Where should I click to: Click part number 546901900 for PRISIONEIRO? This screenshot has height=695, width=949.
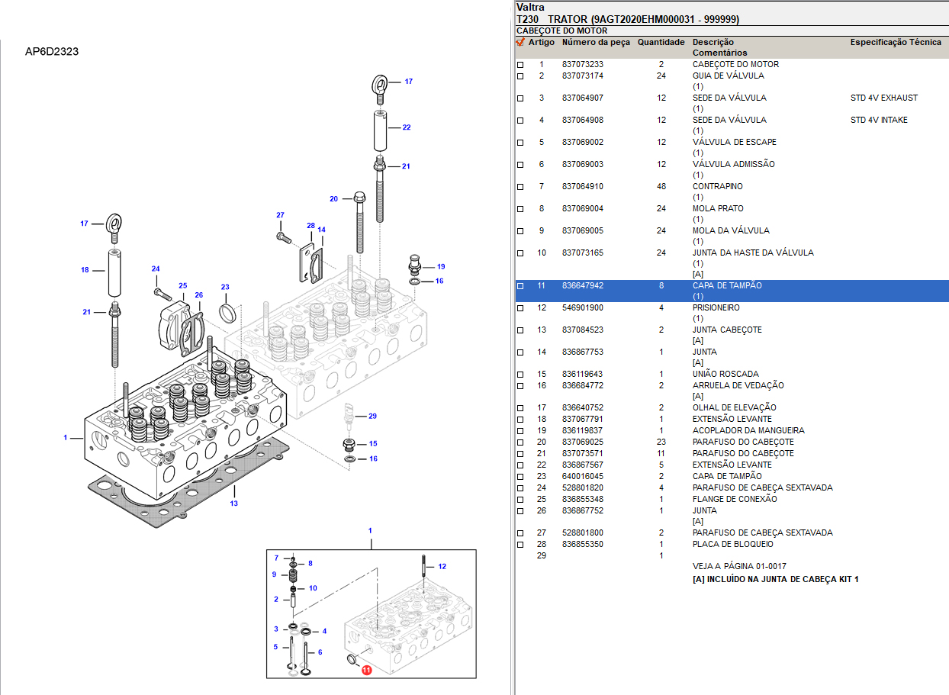point(582,308)
